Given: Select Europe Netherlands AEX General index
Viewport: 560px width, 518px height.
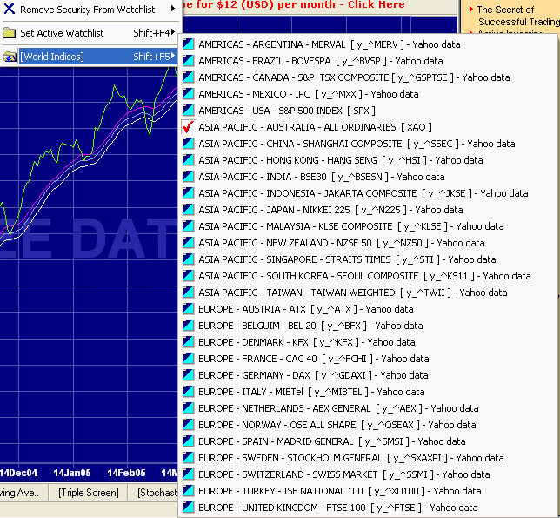Looking at the screenshot, I should click(x=367, y=408).
